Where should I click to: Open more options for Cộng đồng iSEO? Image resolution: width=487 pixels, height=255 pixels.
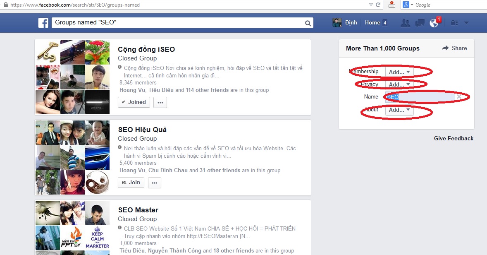tap(160, 102)
